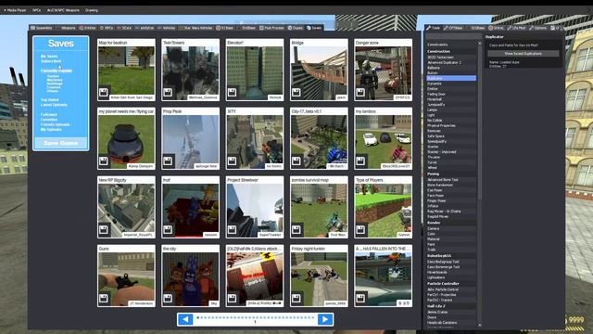This screenshot has width=593, height=334.
Task: Select Advanced Duplicator 2 tool
Action: 451,62
